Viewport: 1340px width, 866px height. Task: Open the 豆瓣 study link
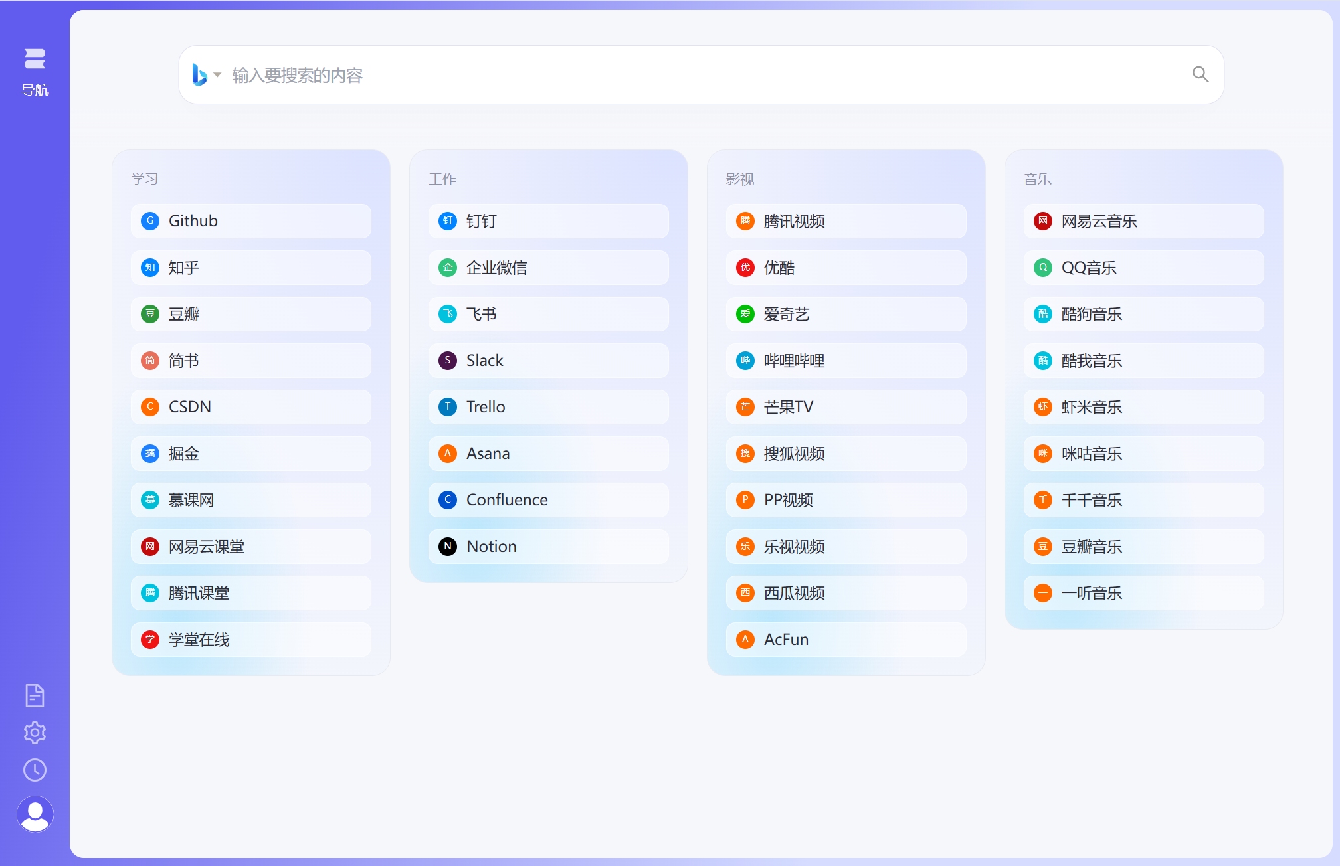[x=251, y=314]
